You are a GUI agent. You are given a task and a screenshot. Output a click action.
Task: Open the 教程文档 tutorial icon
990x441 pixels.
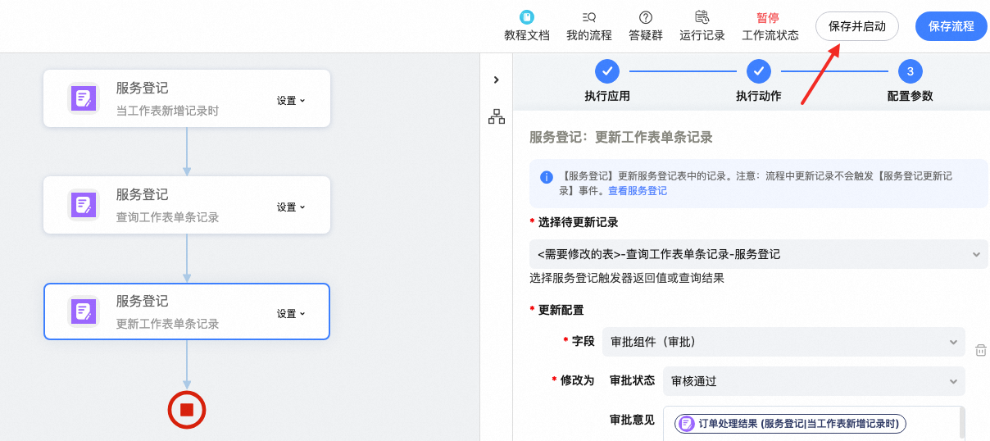pos(526,17)
